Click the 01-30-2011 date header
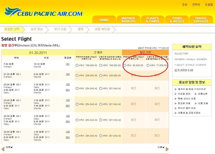This screenshot has height=154, width=215. pos(38,53)
